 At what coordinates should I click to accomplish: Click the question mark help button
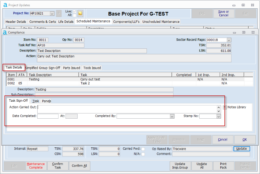click(59, 13)
